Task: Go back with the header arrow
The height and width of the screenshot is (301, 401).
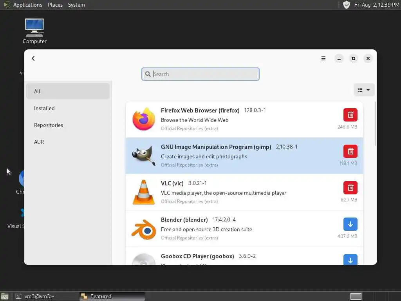Action: (x=33, y=58)
